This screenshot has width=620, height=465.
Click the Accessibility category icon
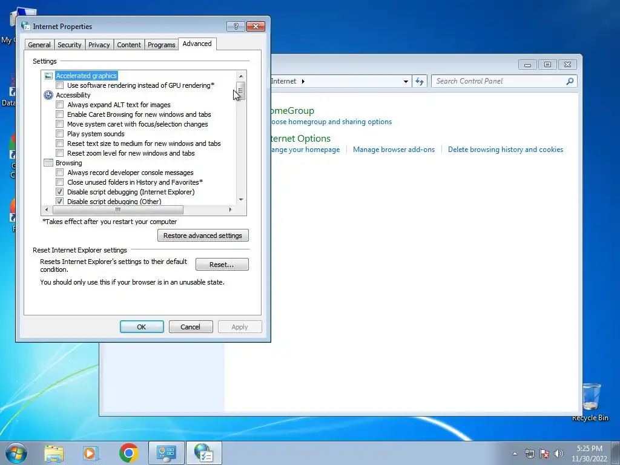click(x=48, y=95)
